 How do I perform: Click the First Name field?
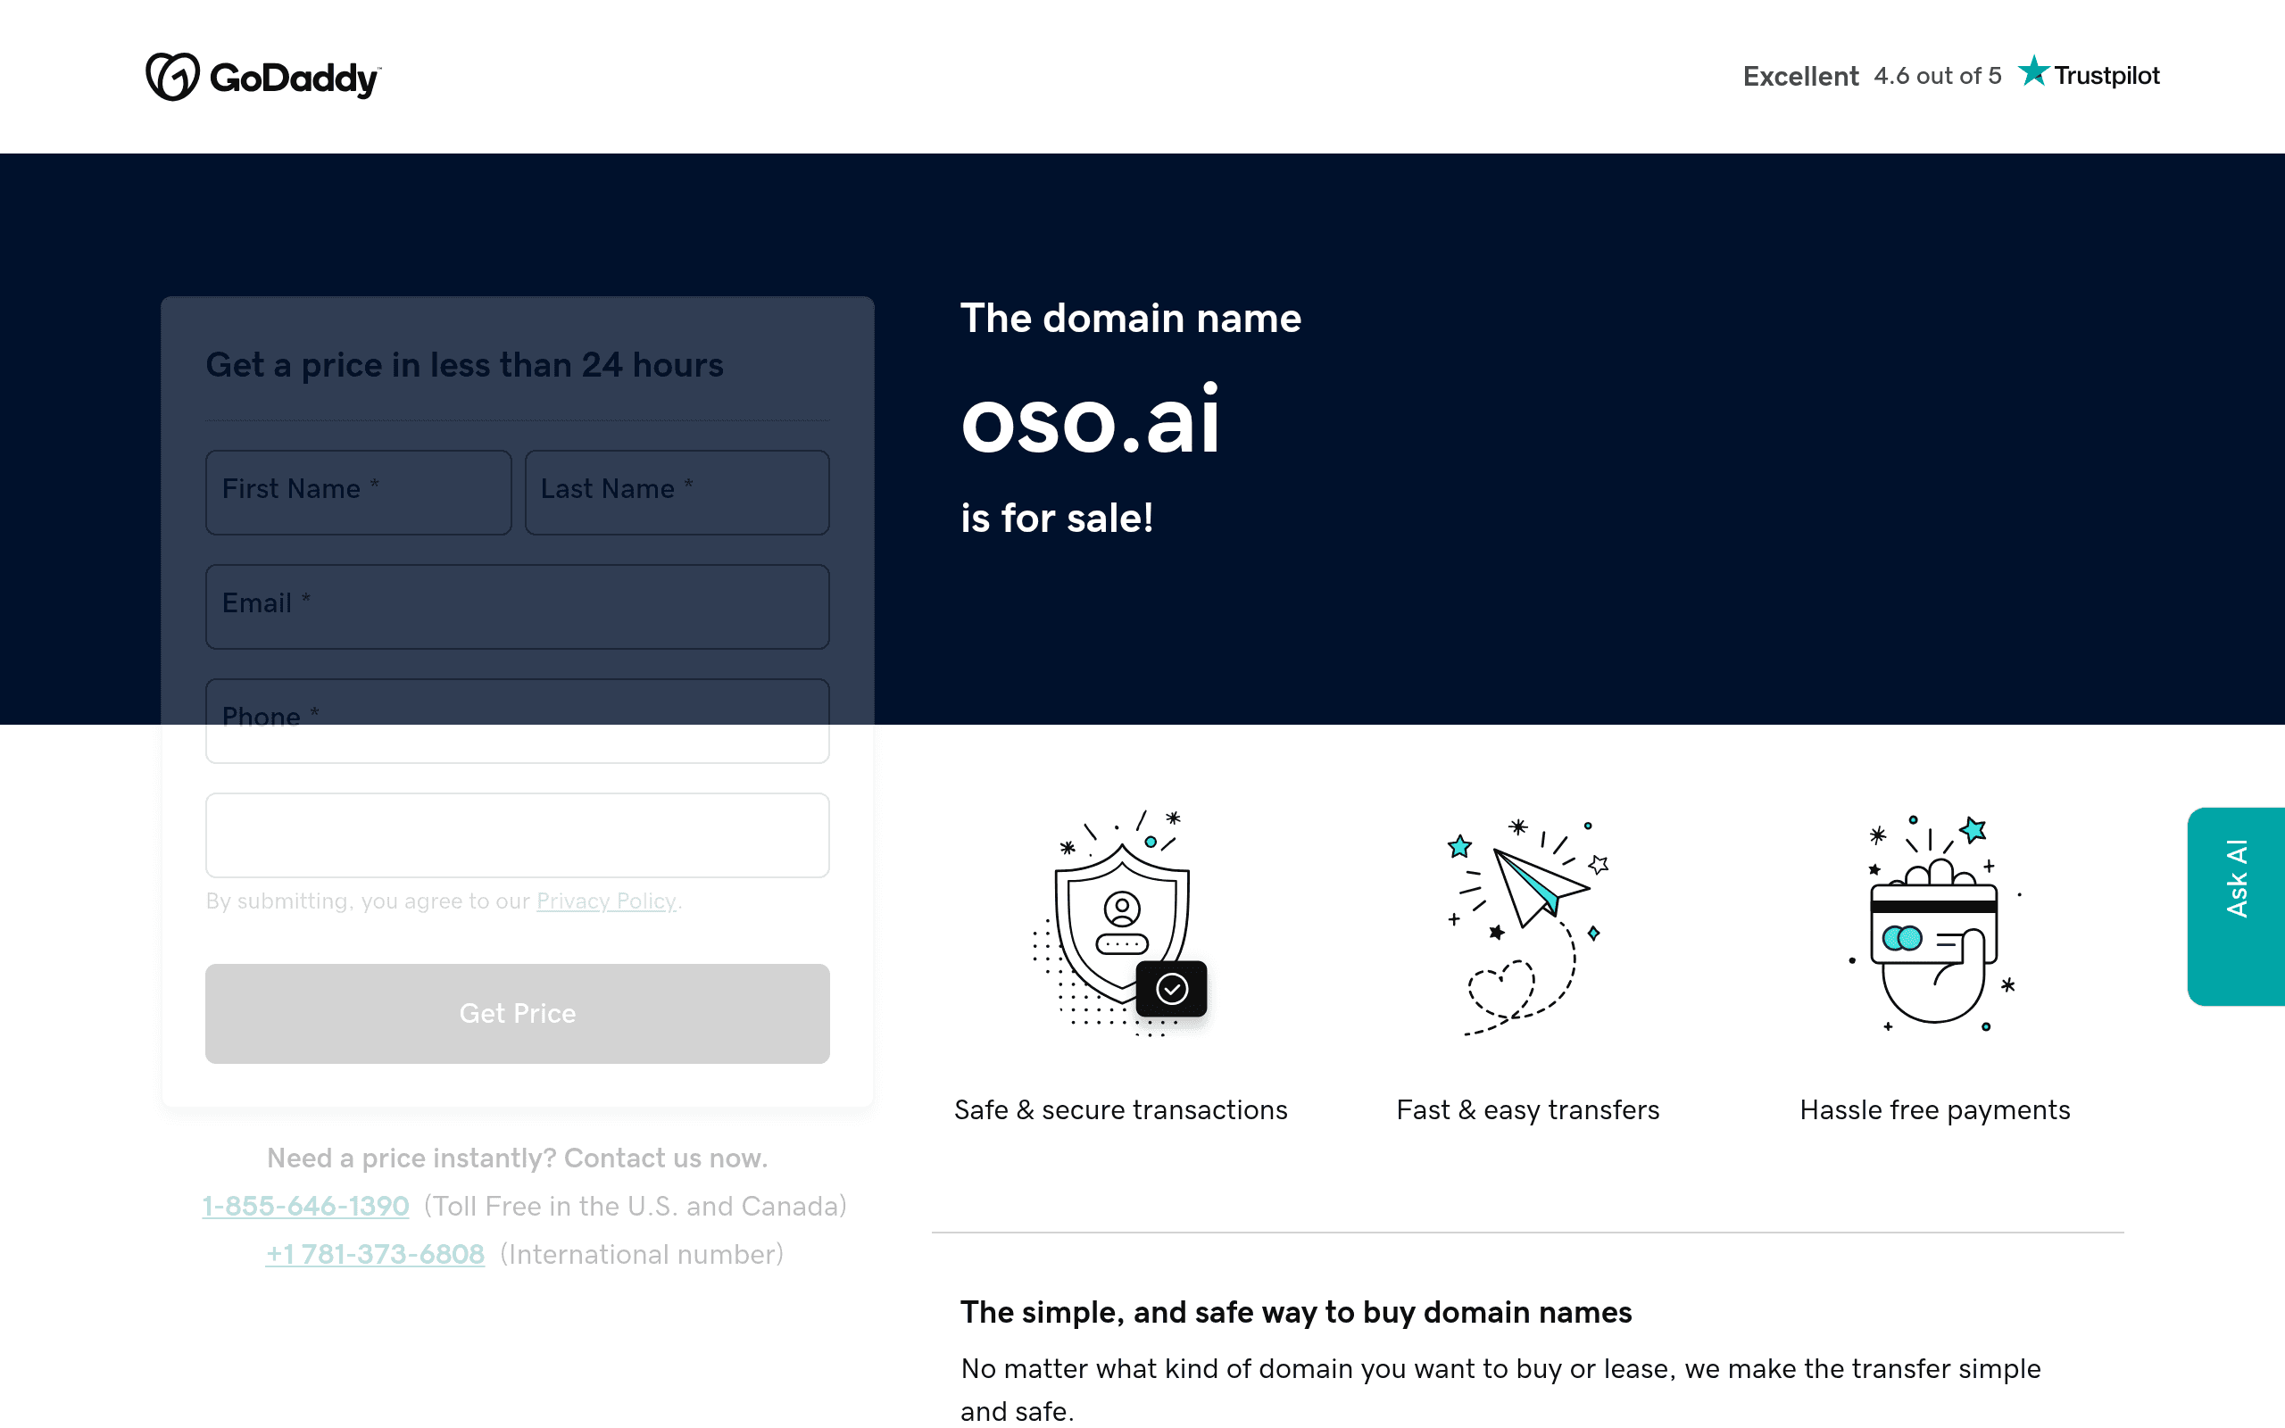(358, 492)
